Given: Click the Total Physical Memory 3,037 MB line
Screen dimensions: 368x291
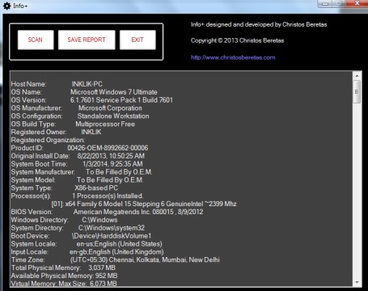Looking at the screenshot, I should pos(63,268).
